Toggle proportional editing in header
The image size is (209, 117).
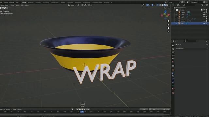pos(89,5)
